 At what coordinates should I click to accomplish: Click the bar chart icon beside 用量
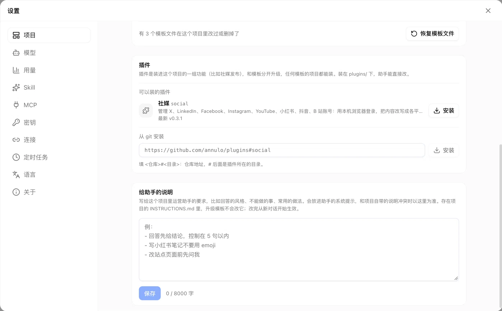tap(16, 70)
